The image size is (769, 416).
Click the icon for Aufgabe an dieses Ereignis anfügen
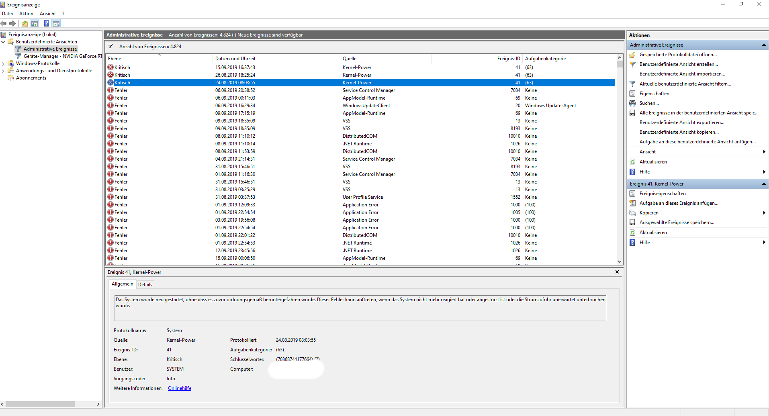click(632, 203)
